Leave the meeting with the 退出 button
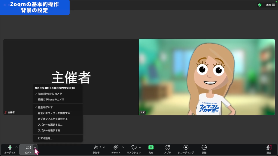The width and height of the screenshot is (278, 156). point(268,149)
